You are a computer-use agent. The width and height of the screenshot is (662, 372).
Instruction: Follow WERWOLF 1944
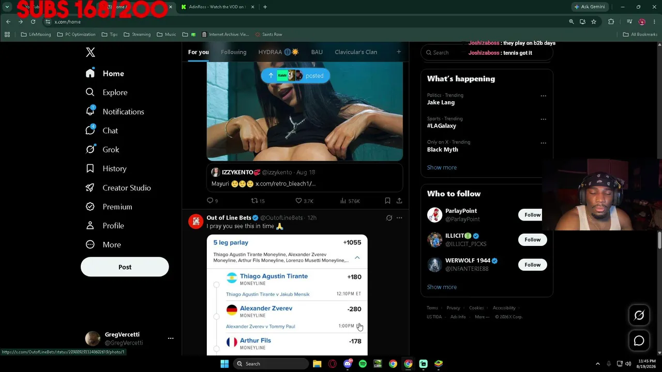[532, 265]
